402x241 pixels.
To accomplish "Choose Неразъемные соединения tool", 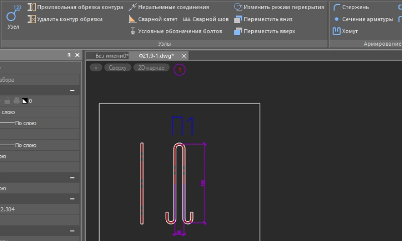I will coord(168,7).
